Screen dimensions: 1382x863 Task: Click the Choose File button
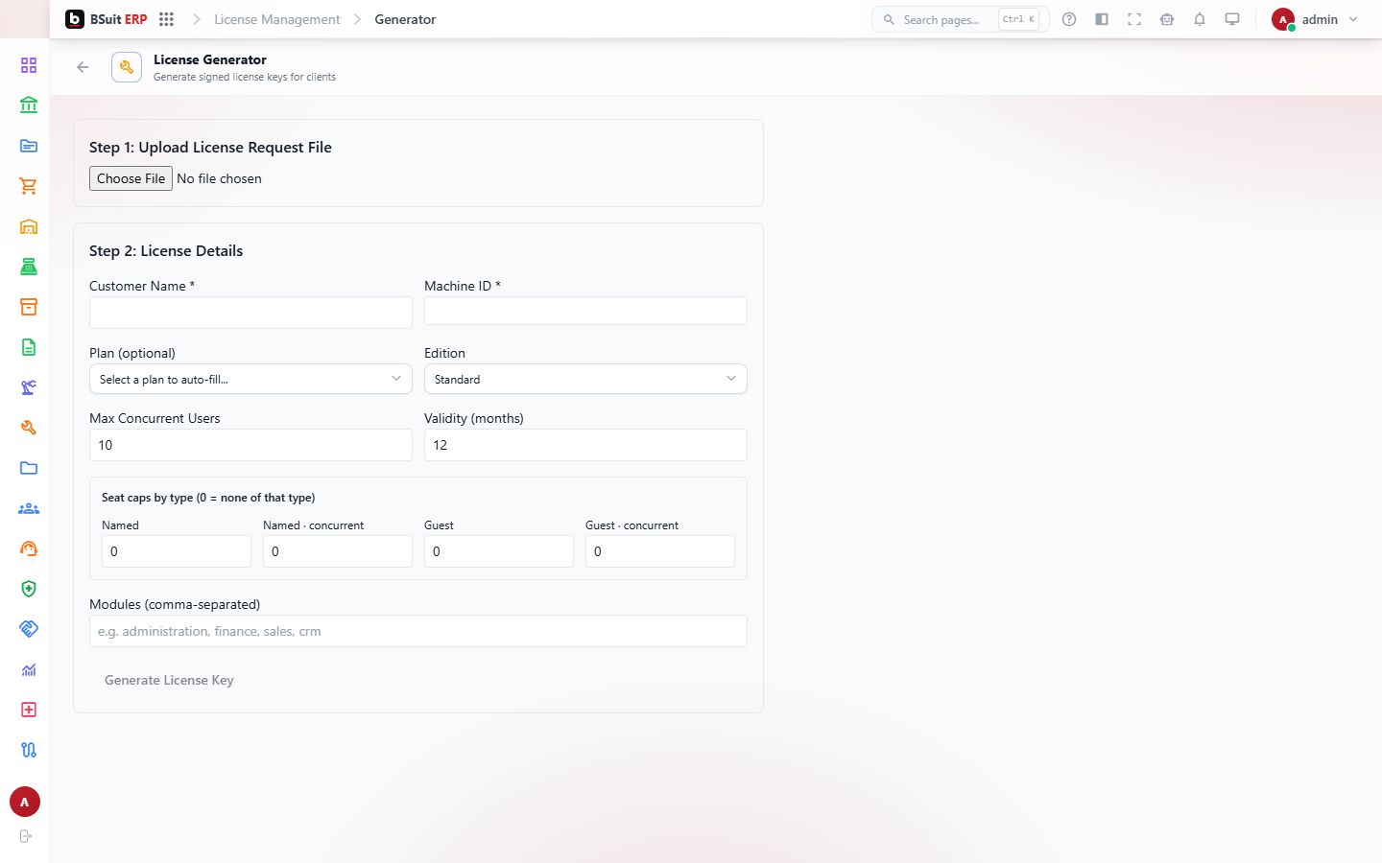click(131, 178)
